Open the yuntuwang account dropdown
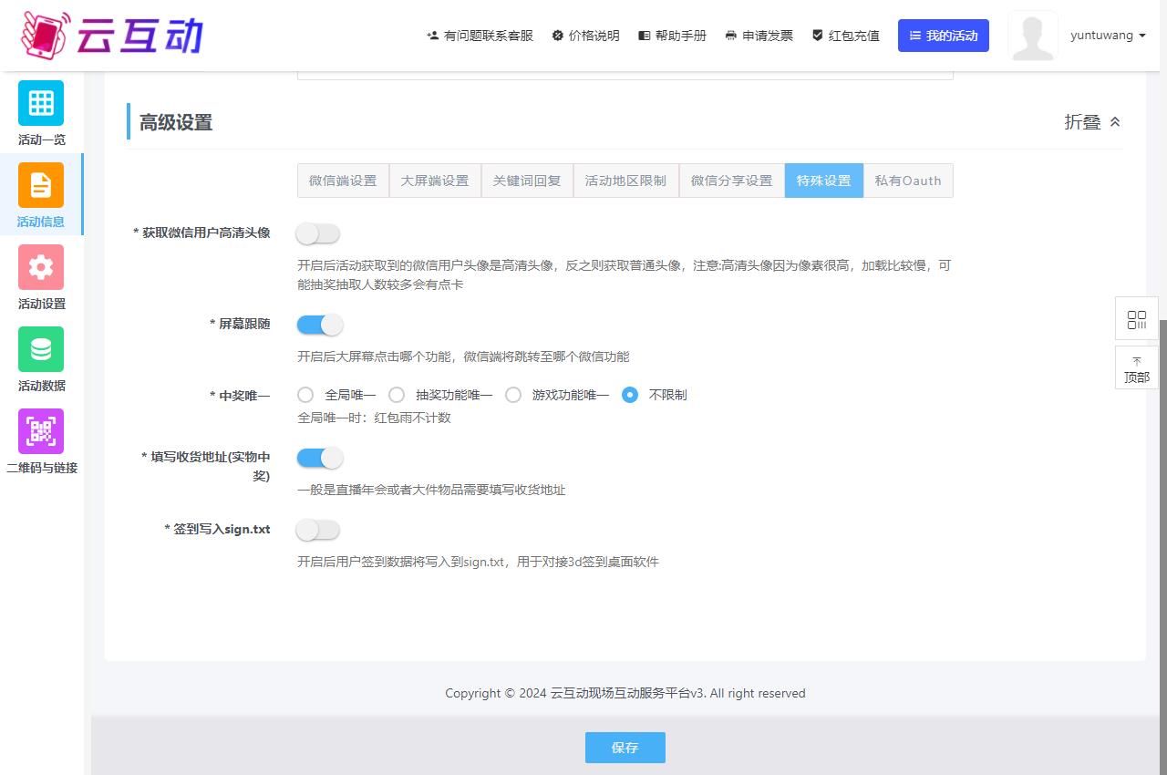This screenshot has height=775, width=1167. coord(1108,36)
